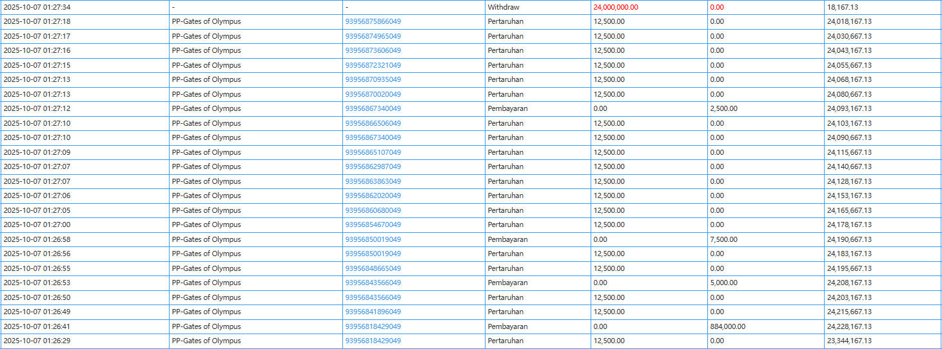
Task: Open bet record 93956872321049
Action: click(x=373, y=65)
